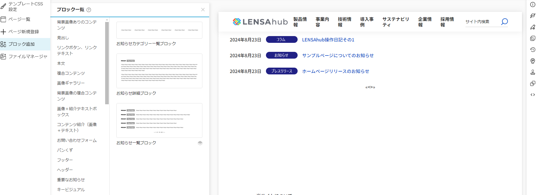This screenshot has width=537, height=195.
Task: Select フッター category
Action: coord(65,160)
